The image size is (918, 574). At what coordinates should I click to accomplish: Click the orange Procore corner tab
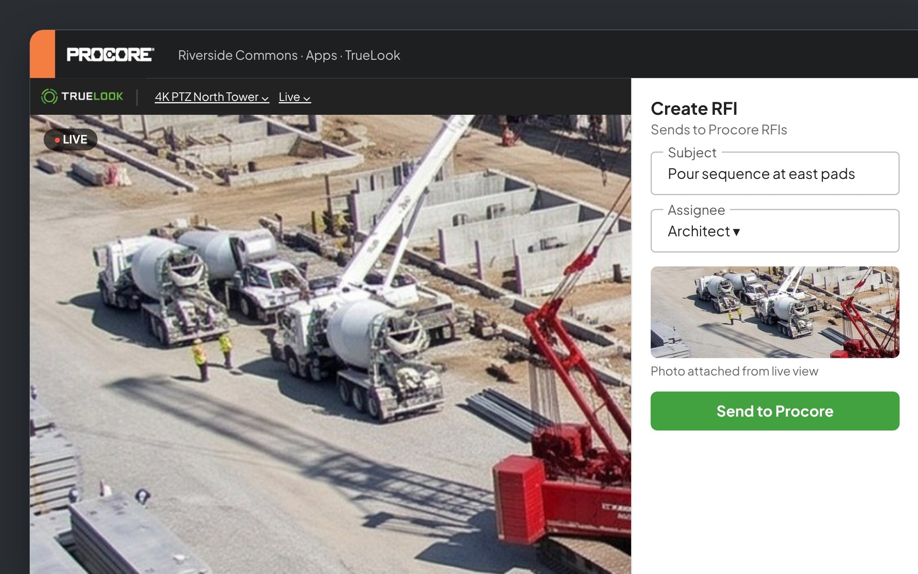tap(43, 54)
